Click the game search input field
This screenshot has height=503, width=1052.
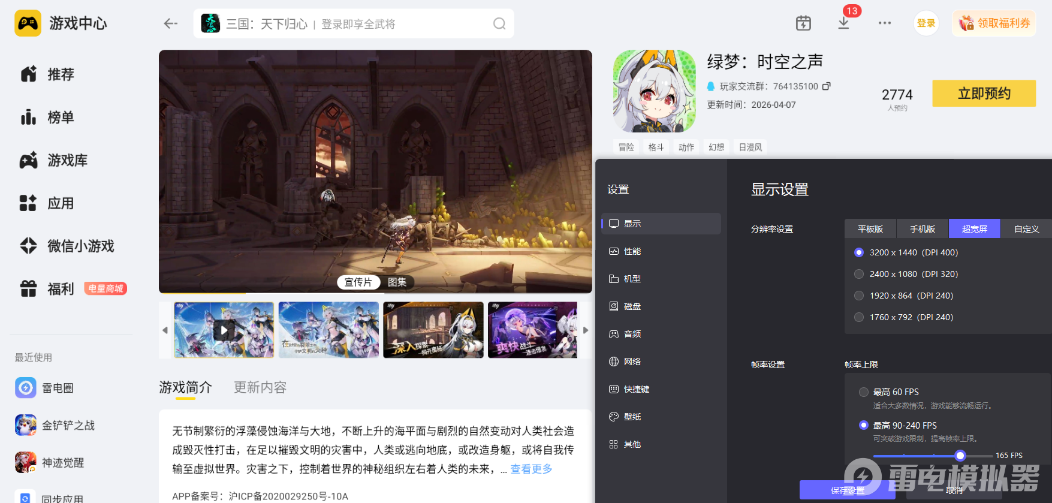[x=354, y=23]
